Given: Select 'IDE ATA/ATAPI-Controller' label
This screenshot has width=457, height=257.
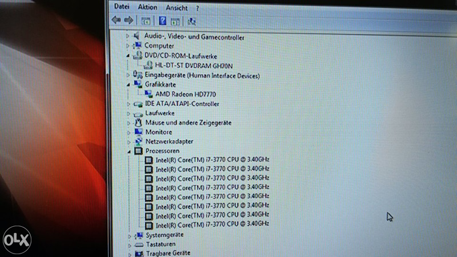Looking at the screenshot, I should (x=182, y=104).
